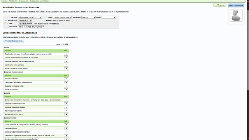Viewport: 249px width, 140px height.
Task: Open Nota dropdown for 'Identifica los lugares de la comunidad'
Action: (66, 136)
